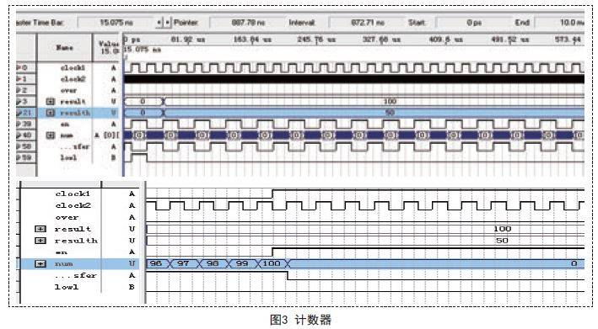
Task: Click the End time field
Action: [x=560, y=23]
